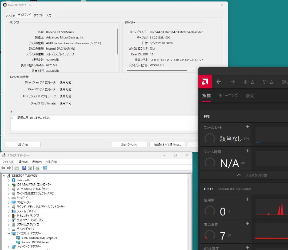Viewport: 288px width, 250px height.
Task: Click the AMD logo icon in AMD Software
Action: [x=205, y=82]
